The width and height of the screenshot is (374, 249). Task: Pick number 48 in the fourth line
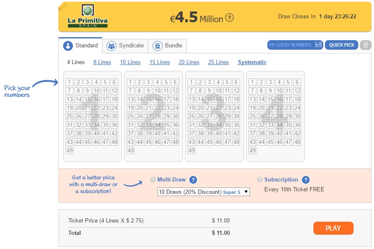click(297, 142)
